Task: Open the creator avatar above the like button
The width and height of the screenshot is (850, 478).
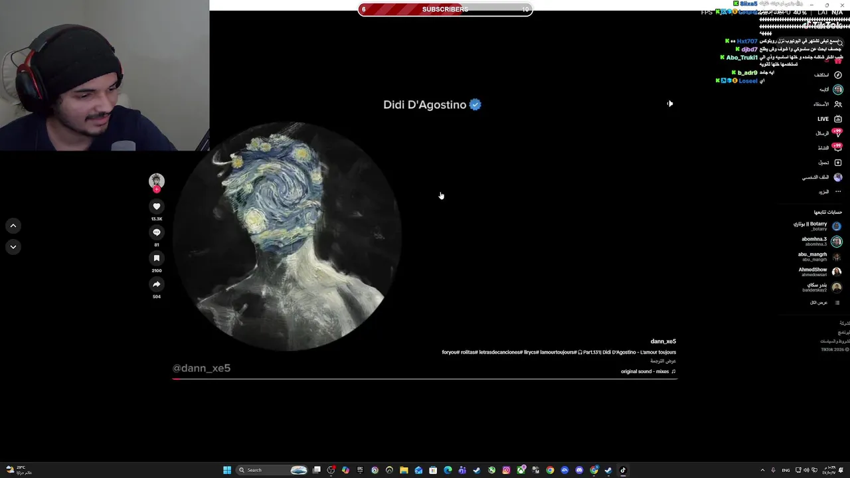Action: coord(157,181)
